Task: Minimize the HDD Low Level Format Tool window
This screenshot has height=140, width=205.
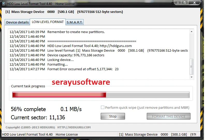Action: pos(178,2)
